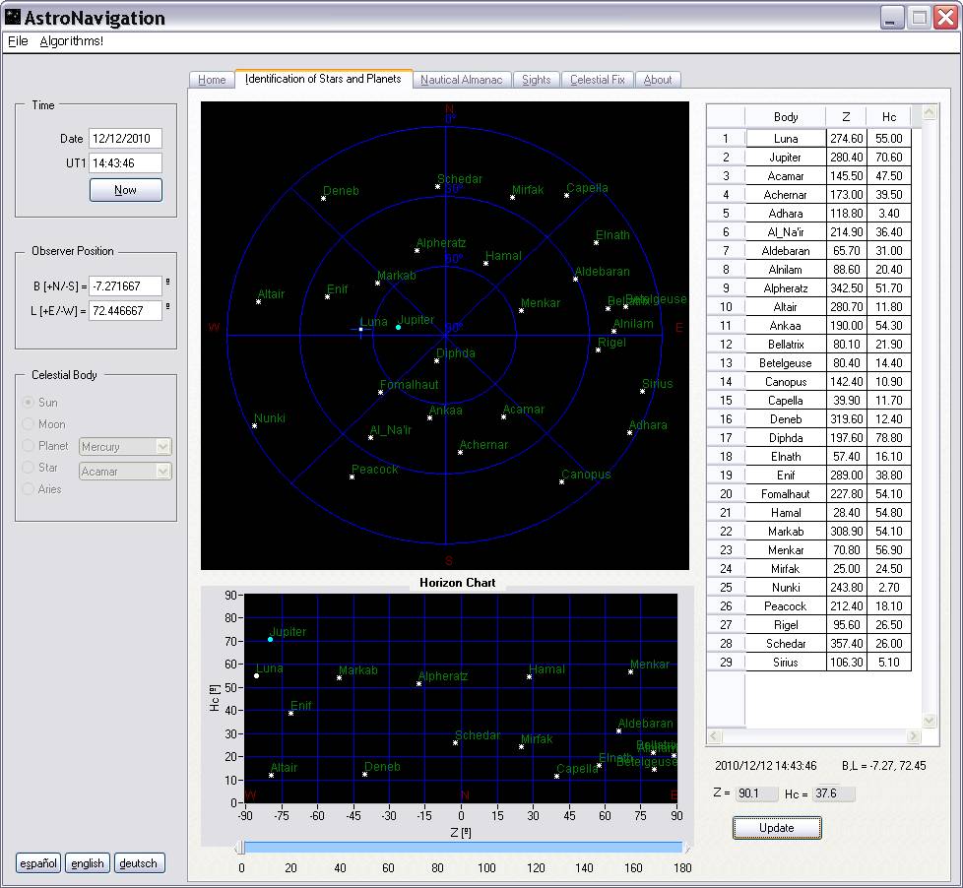Click the Jupiter marker on star chart

pos(398,327)
